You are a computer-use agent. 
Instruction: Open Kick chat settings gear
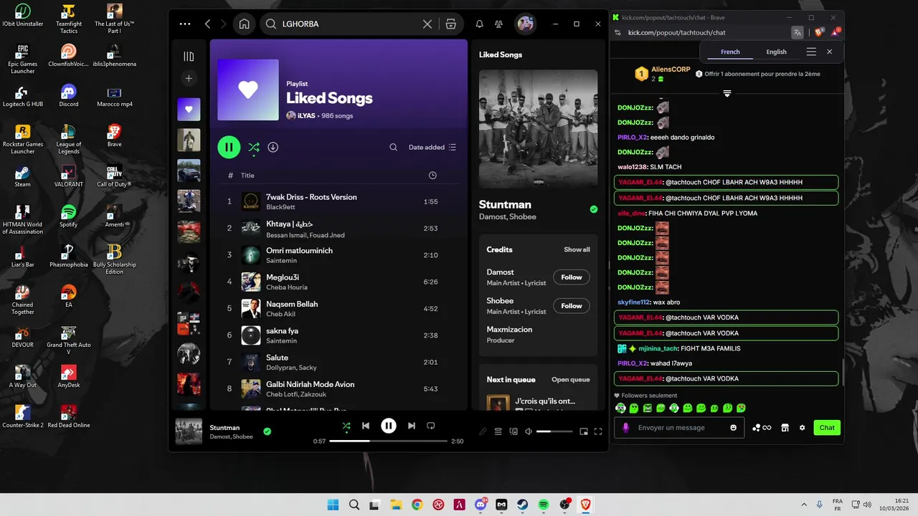coord(802,428)
